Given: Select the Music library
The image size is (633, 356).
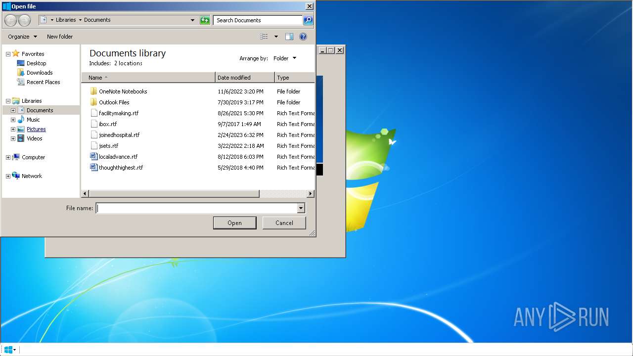Looking at the screenshot, I should pyautogui.click(x=33, y=120).
